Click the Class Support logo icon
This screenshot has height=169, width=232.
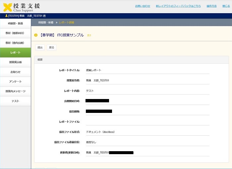[x=8, y=7]
